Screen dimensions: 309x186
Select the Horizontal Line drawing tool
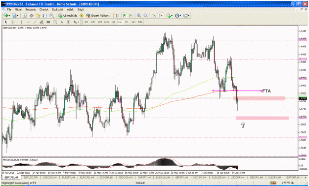28,22
